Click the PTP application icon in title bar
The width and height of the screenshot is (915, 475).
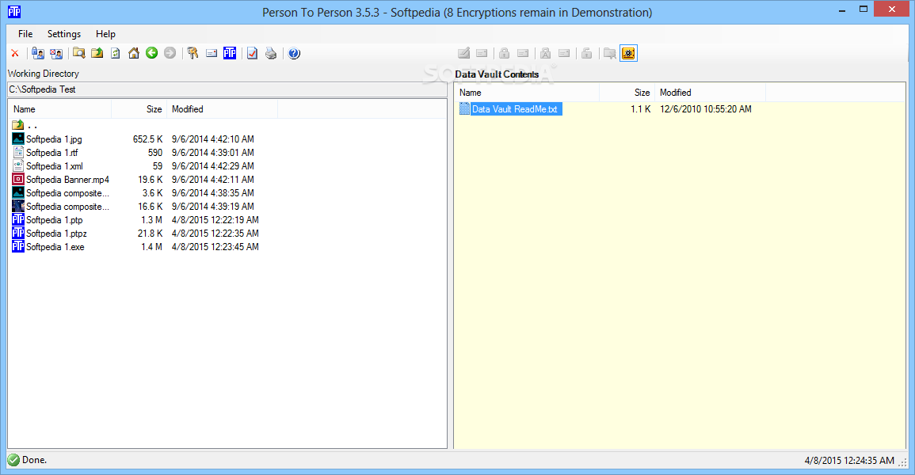(14, 12)
